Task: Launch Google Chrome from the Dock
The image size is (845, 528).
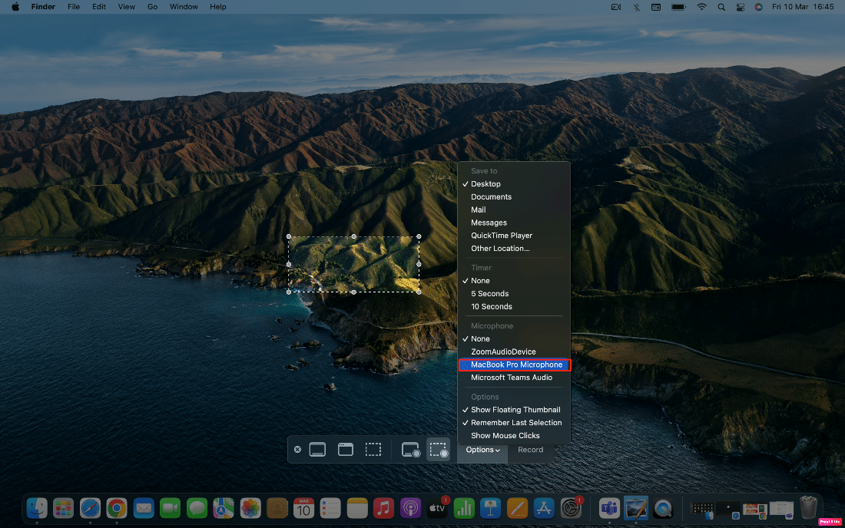Action: click(117, 507)
